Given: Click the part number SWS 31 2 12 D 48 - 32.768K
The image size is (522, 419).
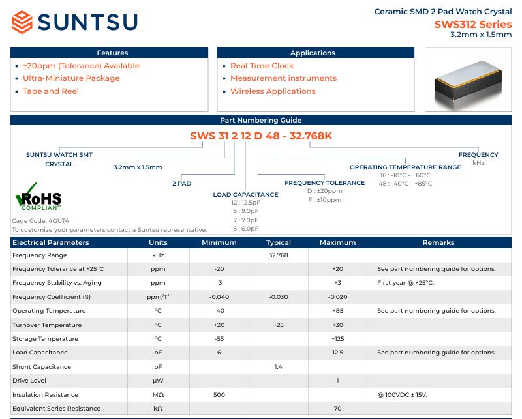Looking at the screenshot, I should coord(261,136).
